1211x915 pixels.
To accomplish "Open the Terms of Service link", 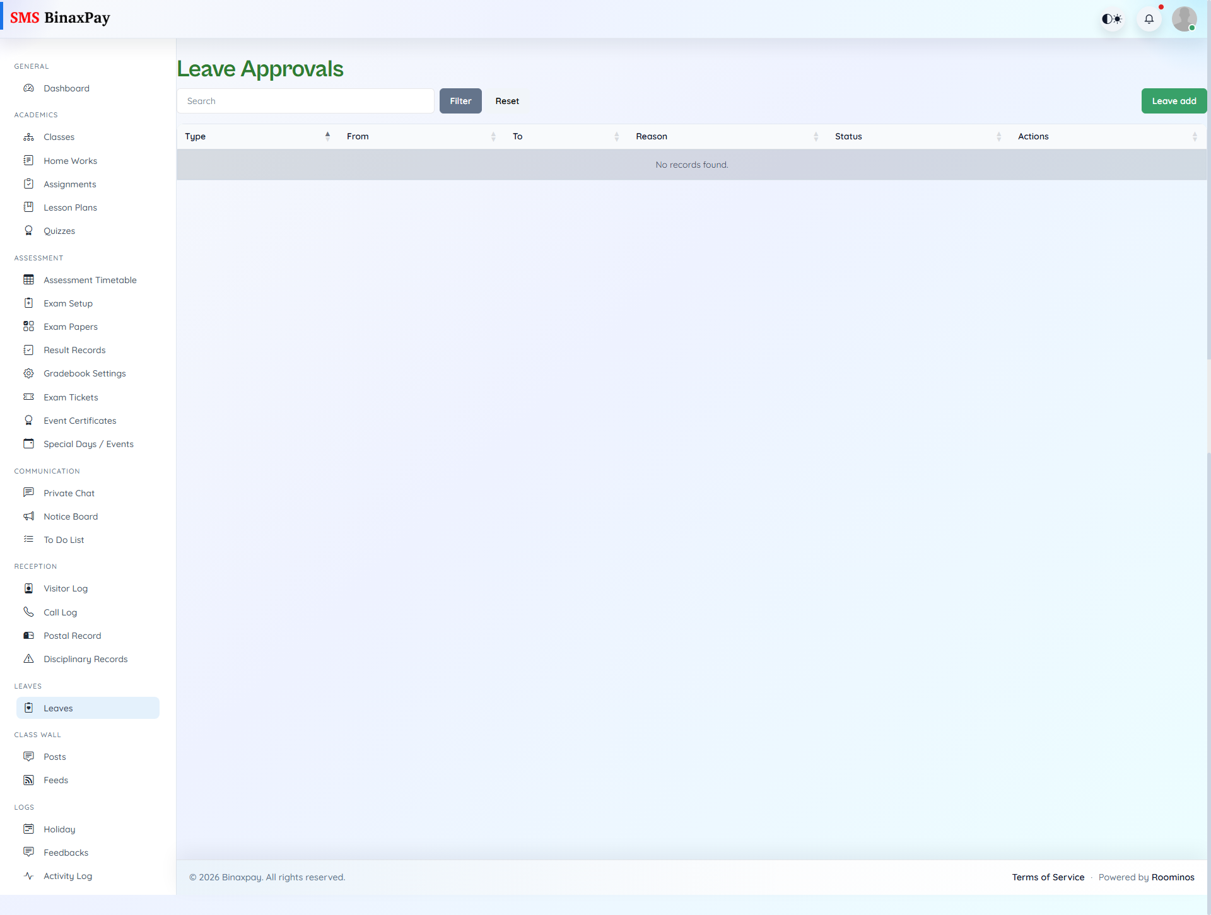I will point(1048,877).
